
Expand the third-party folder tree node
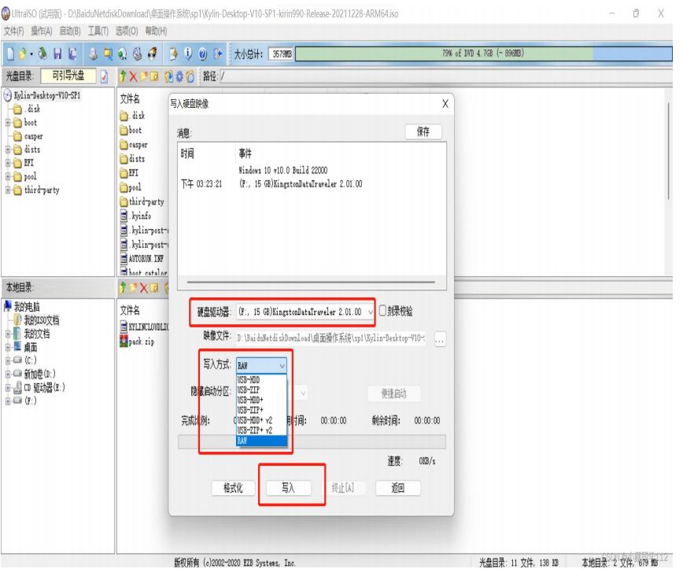pyautogui.click(x=8, y=190)
